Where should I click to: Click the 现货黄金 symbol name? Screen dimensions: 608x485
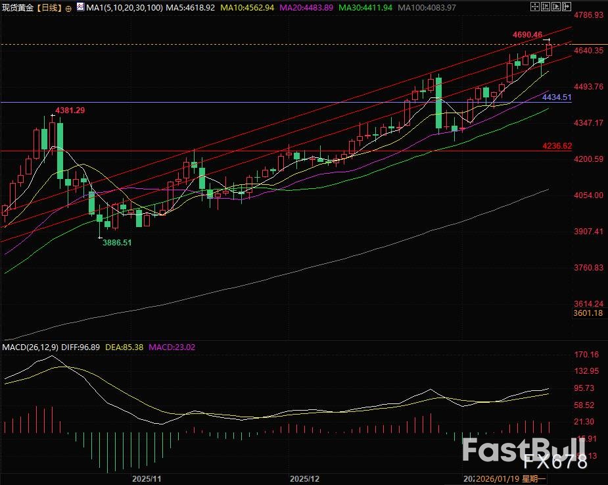pyautogui.click(x=18, y=7)
